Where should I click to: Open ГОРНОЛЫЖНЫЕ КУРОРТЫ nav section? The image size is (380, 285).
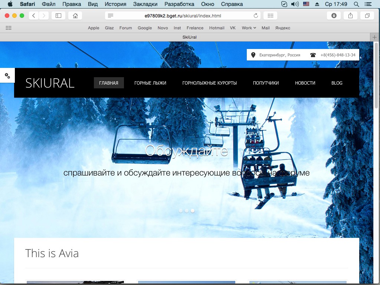(209, 83)
